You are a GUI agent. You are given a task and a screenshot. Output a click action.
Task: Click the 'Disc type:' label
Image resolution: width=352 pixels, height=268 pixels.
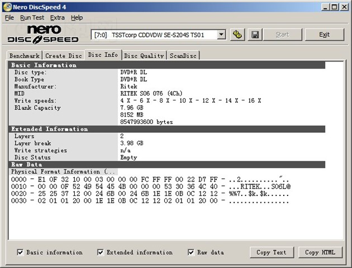(x=31, y=72)
